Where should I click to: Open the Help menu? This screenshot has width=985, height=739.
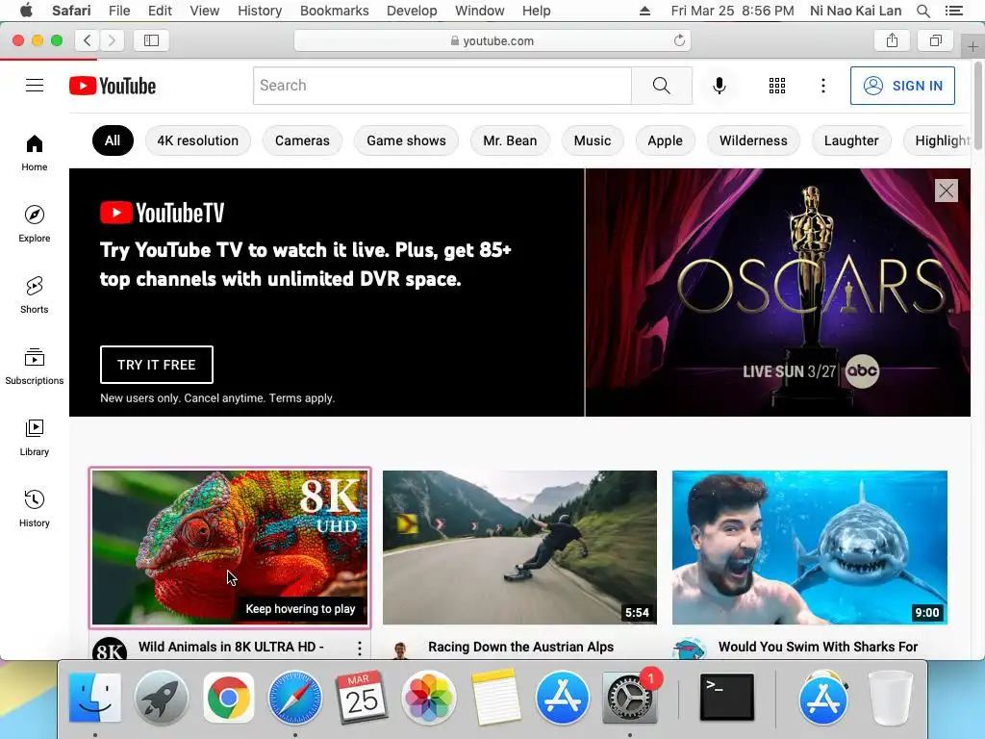(x=537, y=11)
